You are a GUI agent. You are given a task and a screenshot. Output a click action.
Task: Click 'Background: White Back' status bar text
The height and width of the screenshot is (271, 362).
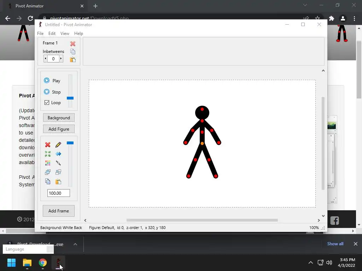[x=61, y=228]
